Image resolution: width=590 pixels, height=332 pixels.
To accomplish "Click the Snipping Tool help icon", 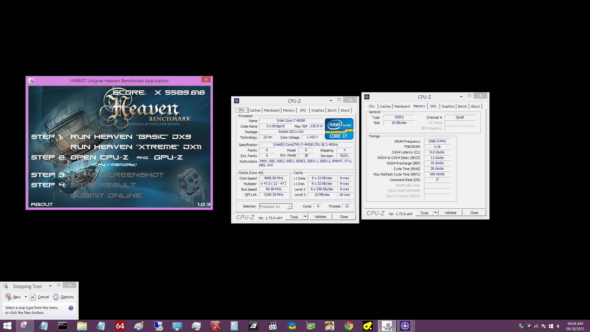I will click(x=71, y=308).
